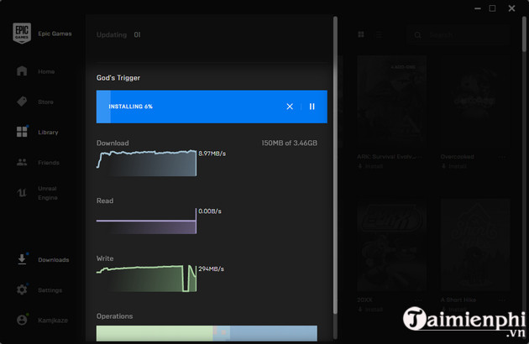Click the Epic Games sidebar title

55,34
